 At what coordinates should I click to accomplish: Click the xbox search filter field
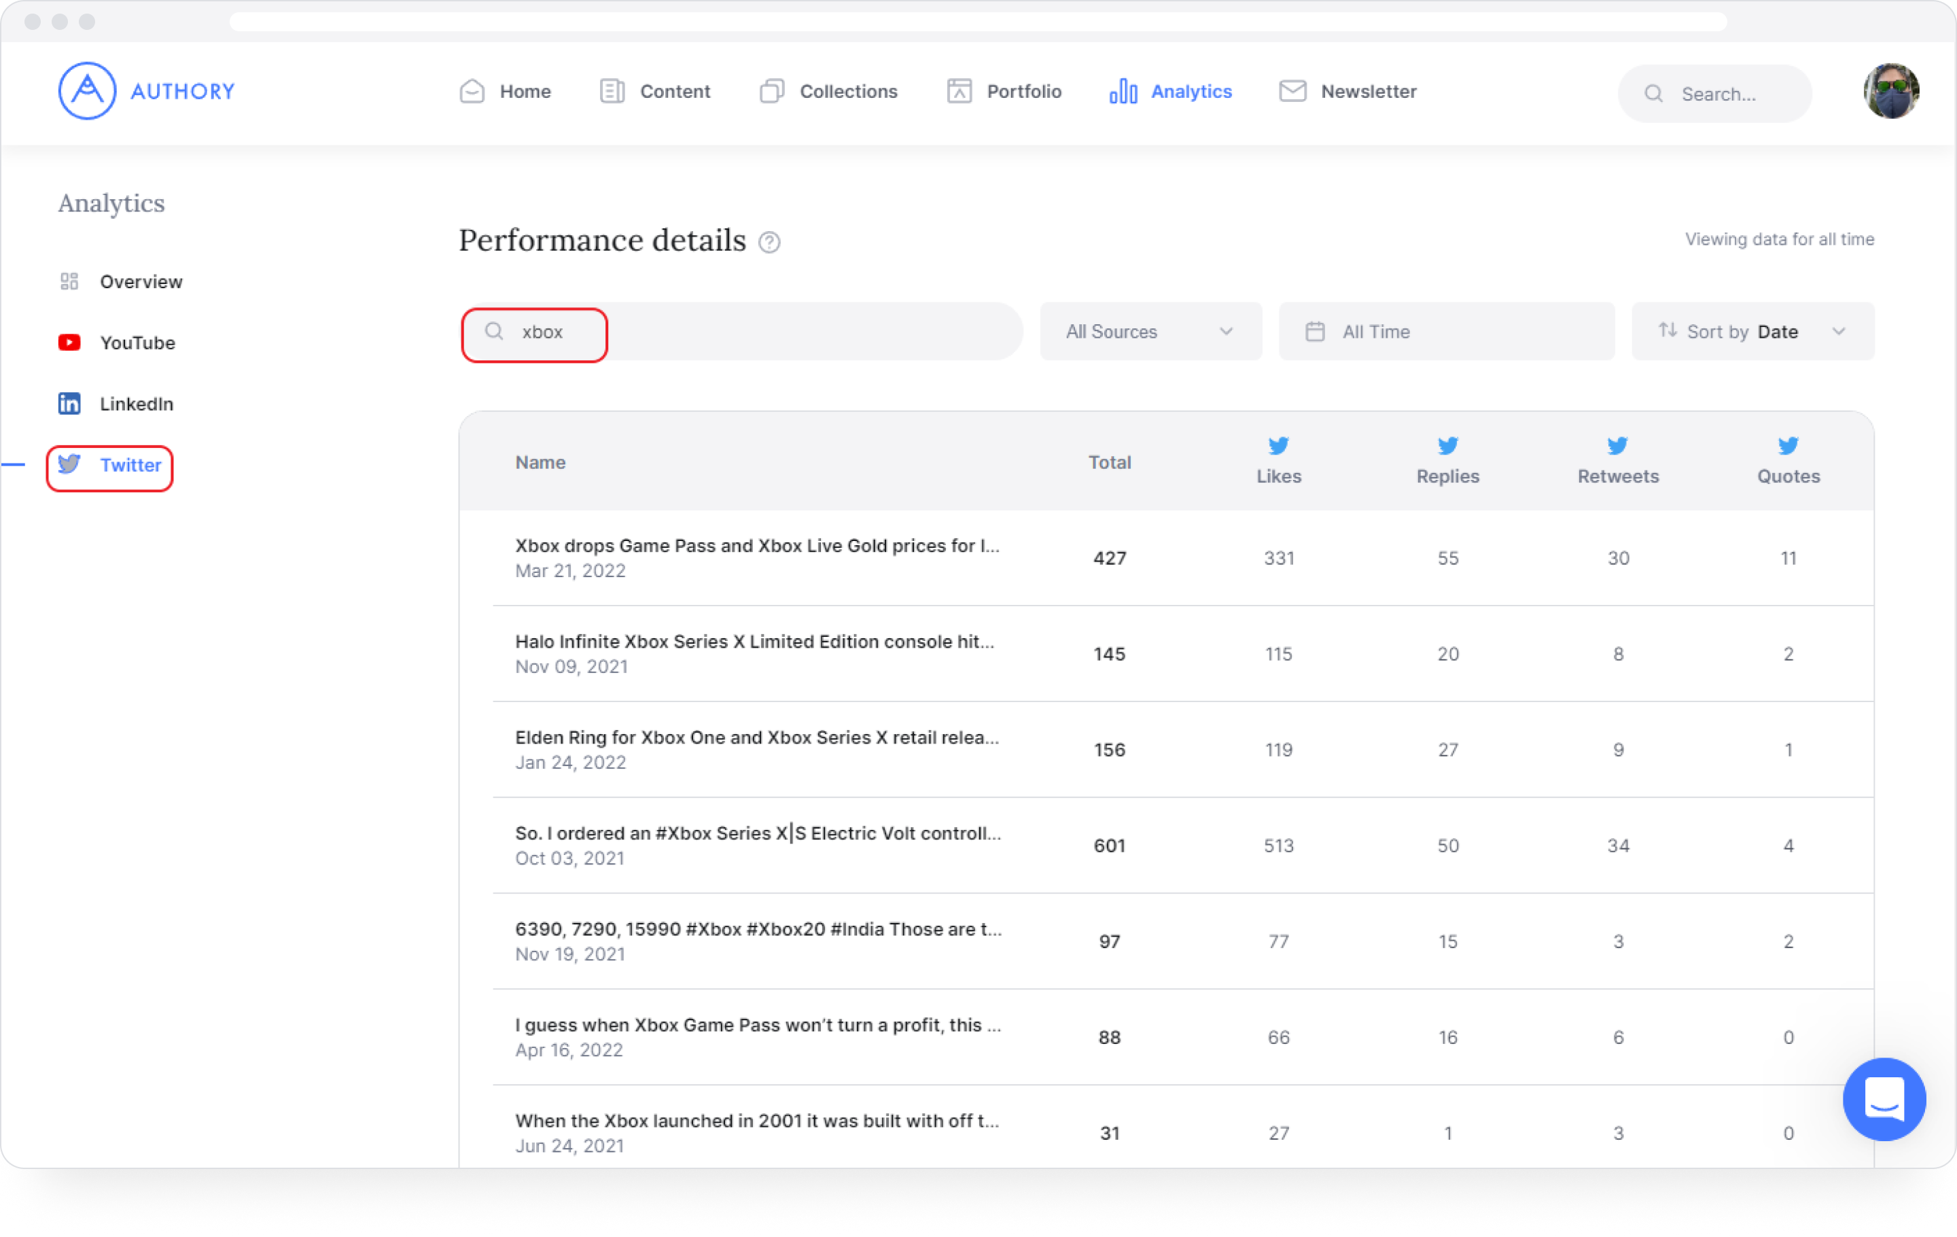[x=741, y=331]
